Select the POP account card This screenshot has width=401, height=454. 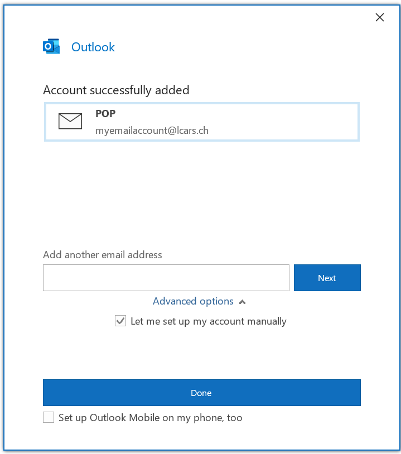point(201,121)
